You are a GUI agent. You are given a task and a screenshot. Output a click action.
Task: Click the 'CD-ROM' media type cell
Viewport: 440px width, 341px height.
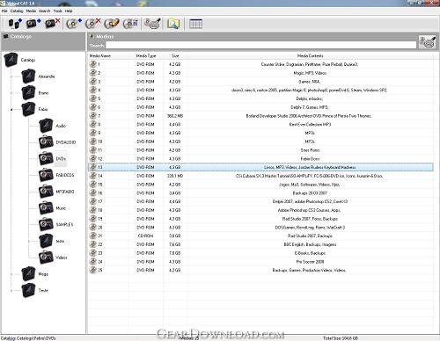pos(145,236)
